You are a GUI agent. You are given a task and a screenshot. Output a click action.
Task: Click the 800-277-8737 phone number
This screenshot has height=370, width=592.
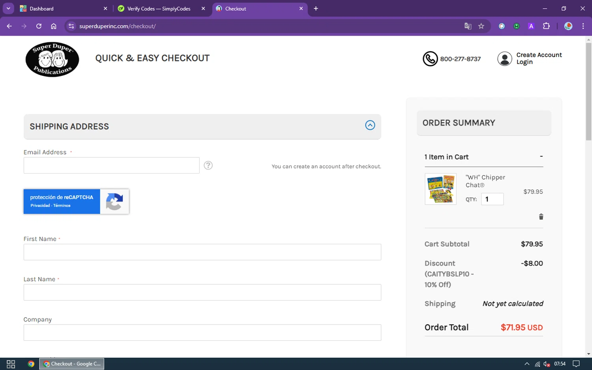point(460,59)
